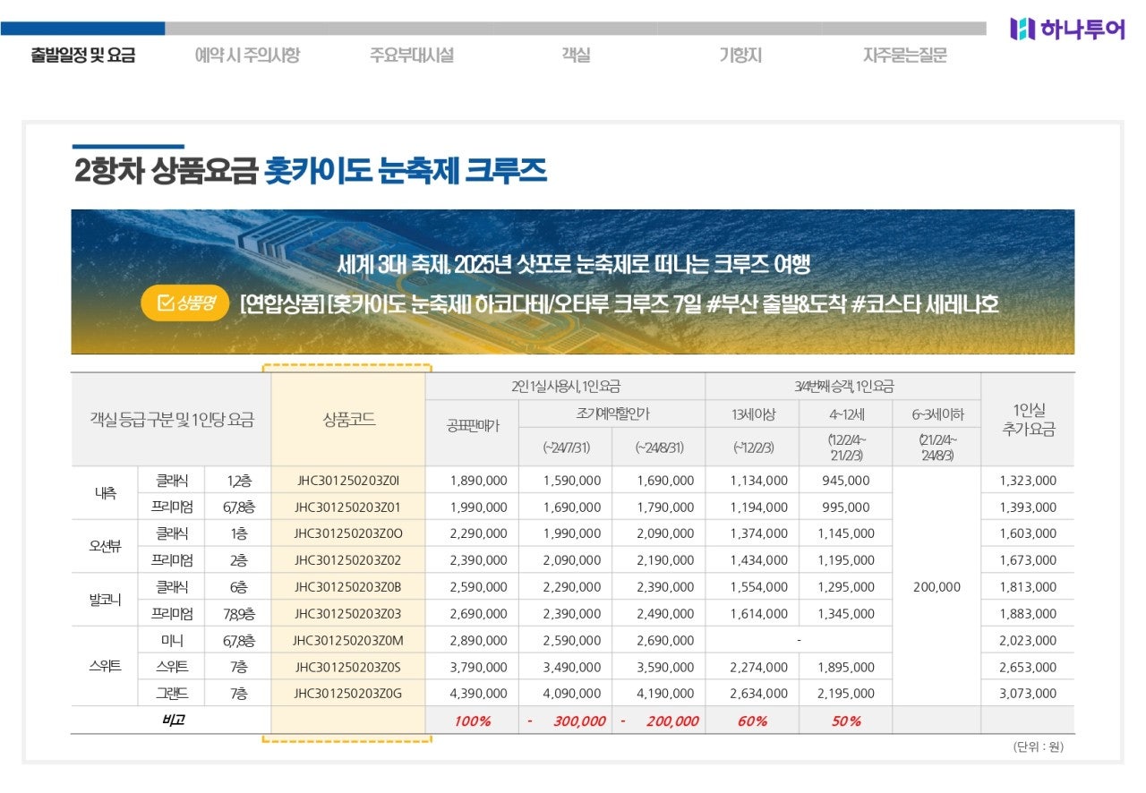Click the 내측 cabin category label
The height and width of the screenshot is (793, 1146).
[105, 493]
